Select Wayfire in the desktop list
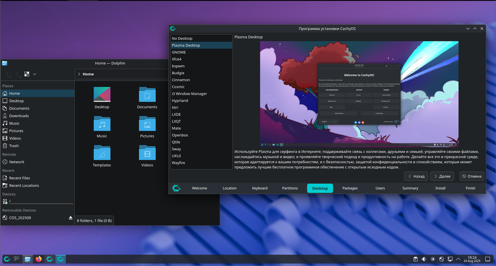 point(201,163)
